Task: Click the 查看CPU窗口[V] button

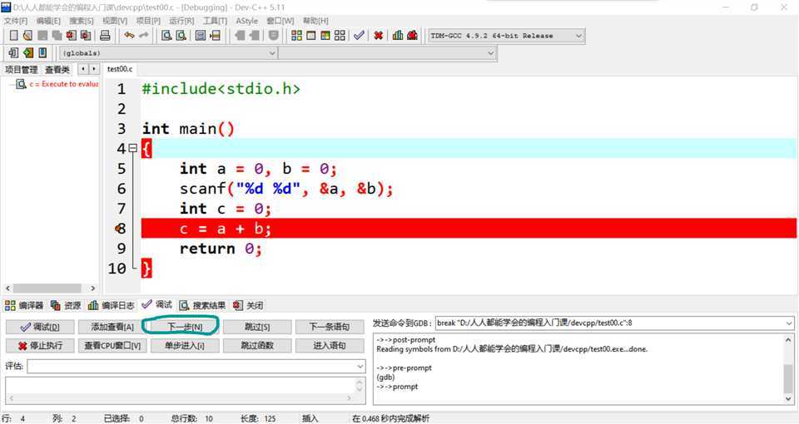Action: [112, 346]
